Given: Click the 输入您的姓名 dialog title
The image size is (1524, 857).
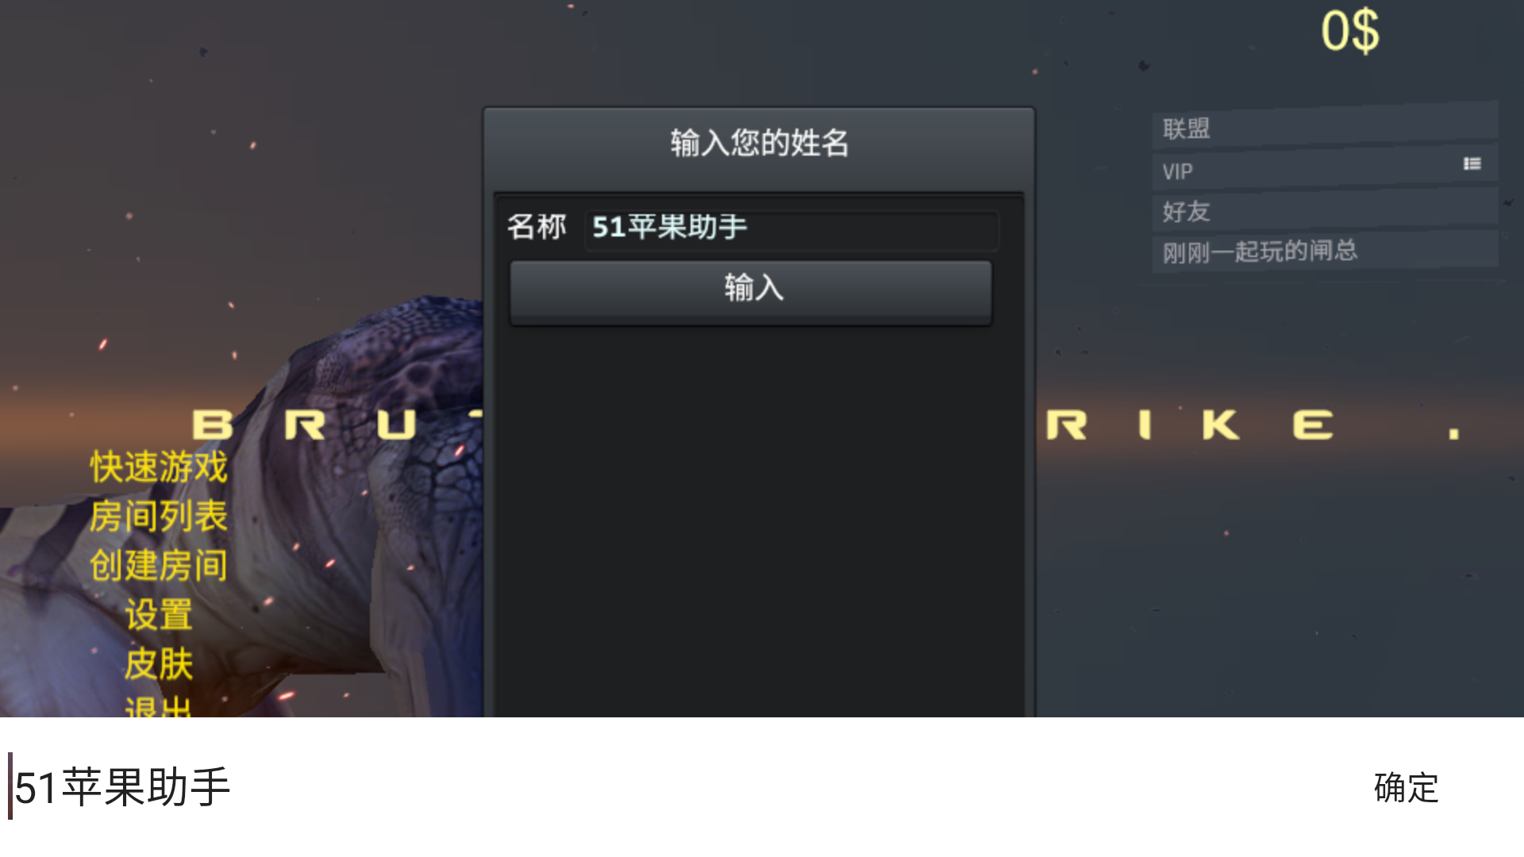Looking at the screenshot, I should pos(760,144).
